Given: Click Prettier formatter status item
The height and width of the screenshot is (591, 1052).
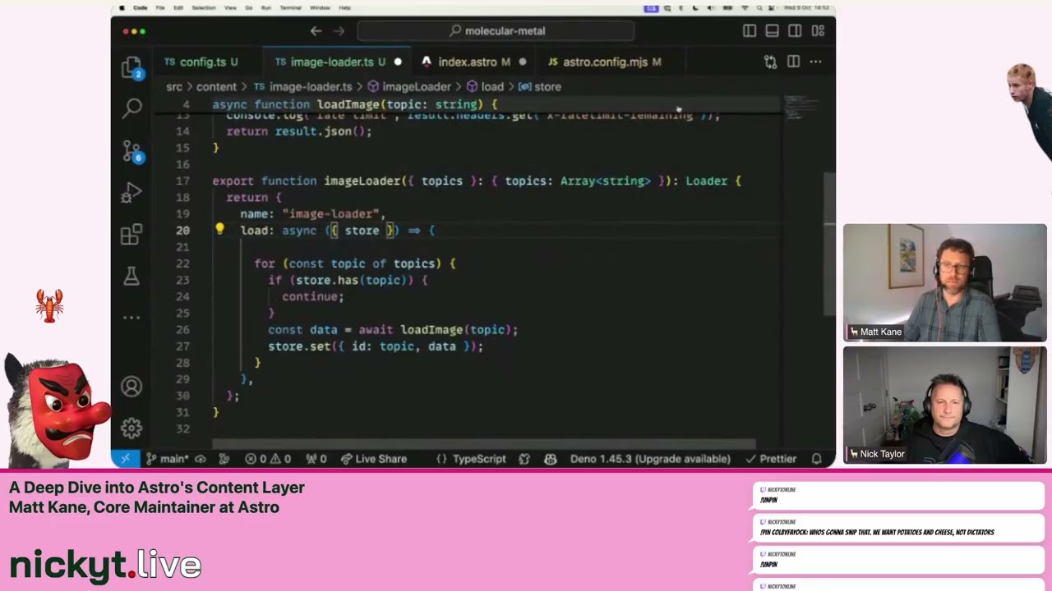Looking at the screenshot, I should point(769,459).
